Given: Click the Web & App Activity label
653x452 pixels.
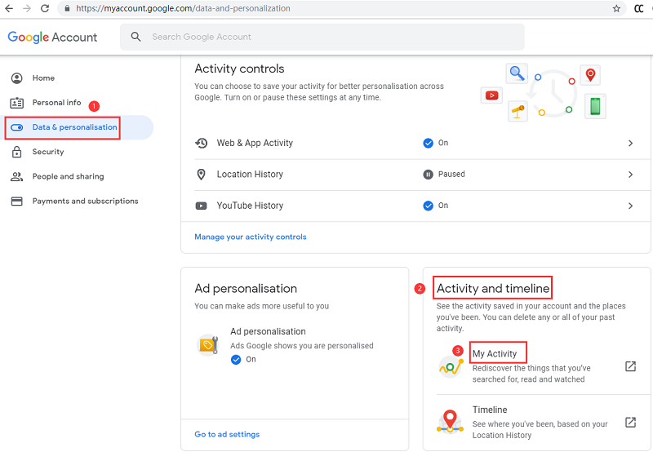Looking at the screenshot, I should pos(255,143).
